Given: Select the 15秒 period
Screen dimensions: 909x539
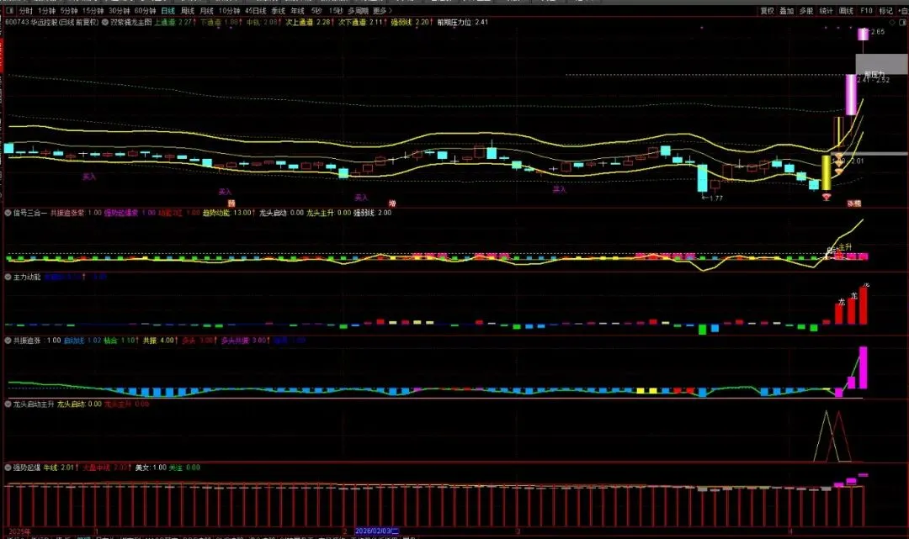Looking at the screenshot, I should coord(336,11).
